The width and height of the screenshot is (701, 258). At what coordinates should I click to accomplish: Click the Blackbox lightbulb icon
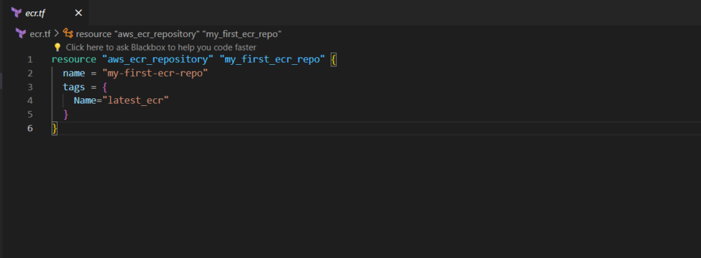point(58,47)
